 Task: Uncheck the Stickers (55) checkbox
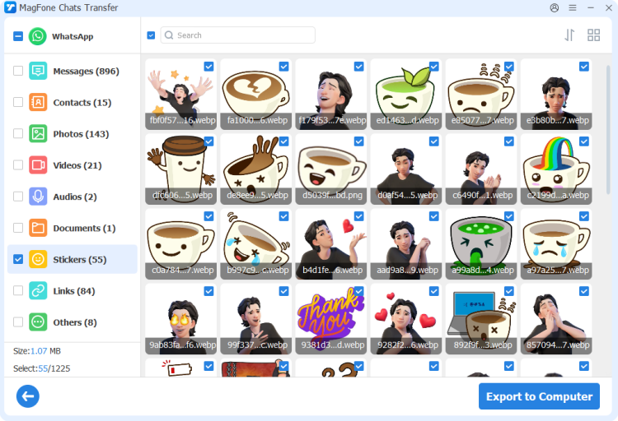(18, 259)
